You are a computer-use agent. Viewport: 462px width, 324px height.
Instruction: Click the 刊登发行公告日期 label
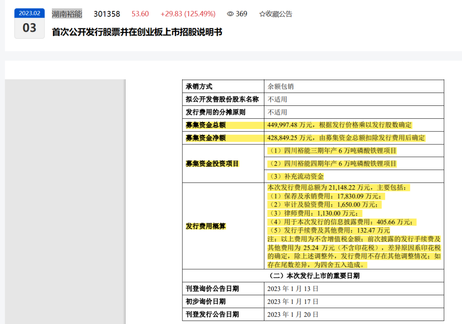(212, 314)
